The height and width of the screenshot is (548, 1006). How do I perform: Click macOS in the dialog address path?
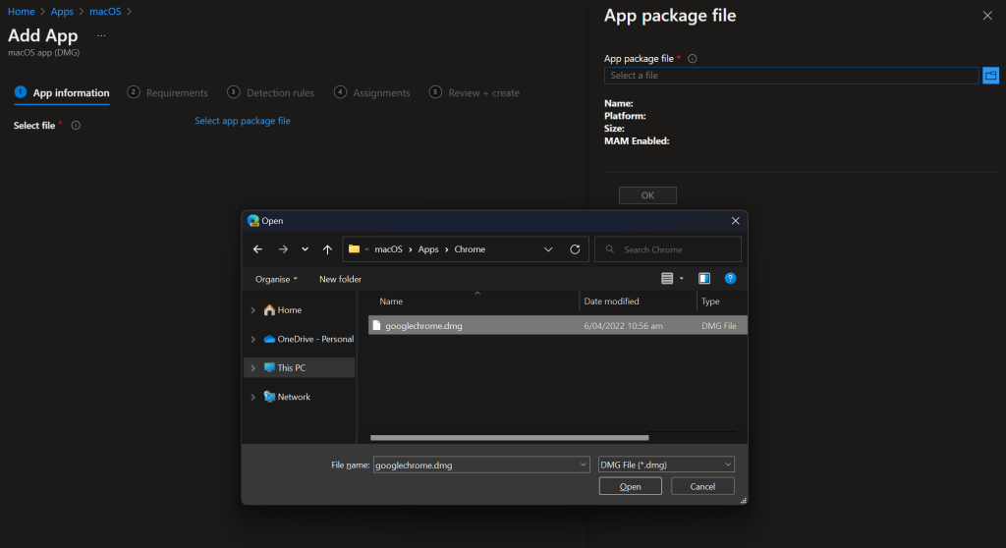click(388, 249)
